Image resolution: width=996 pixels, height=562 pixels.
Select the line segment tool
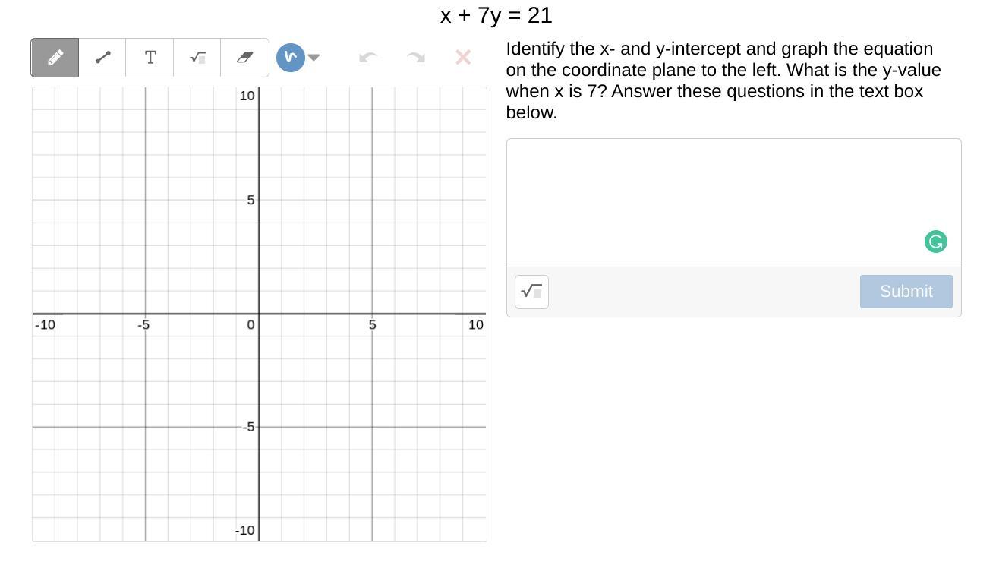click(102, 58)
